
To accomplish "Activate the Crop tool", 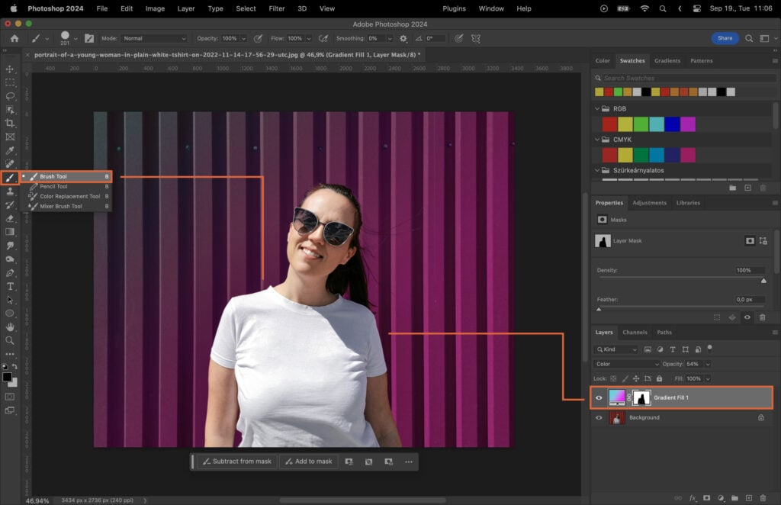I will pyautogui.click(x=11, y=123).
